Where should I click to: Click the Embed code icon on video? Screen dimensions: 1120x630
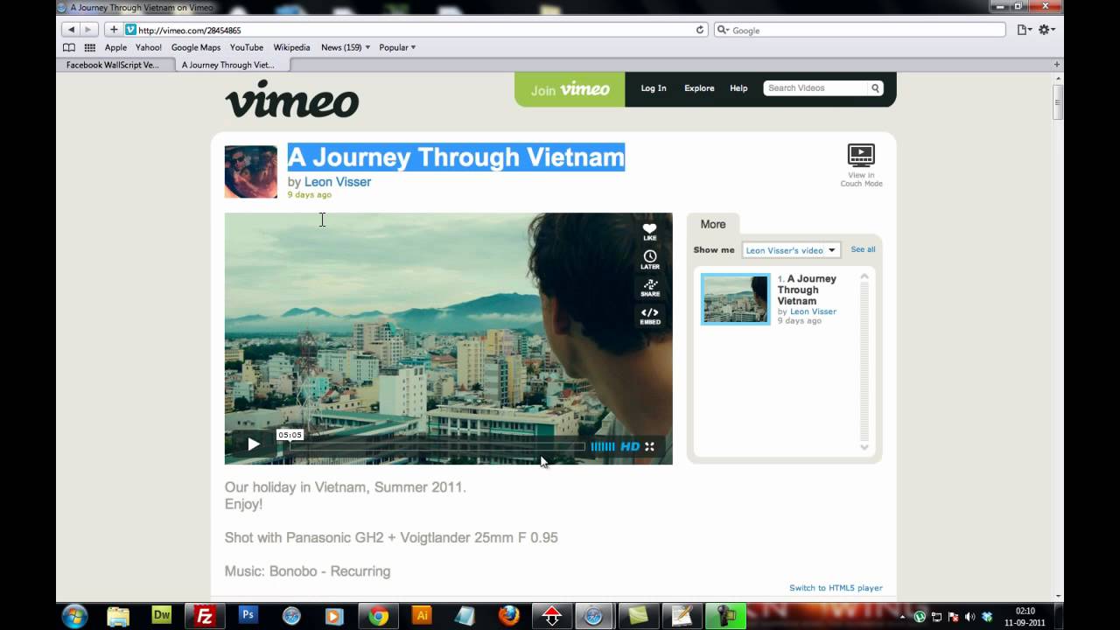pos(649,315)
